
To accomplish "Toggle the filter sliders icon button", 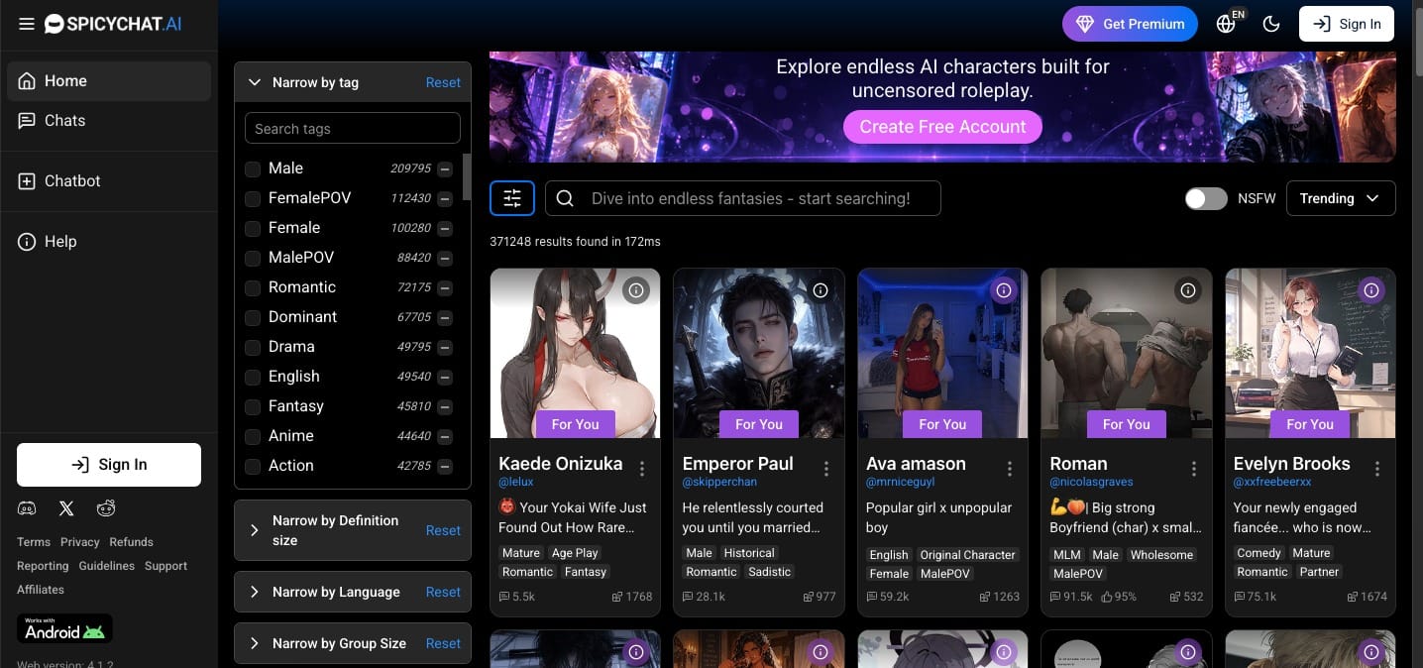I will point(512,198).
